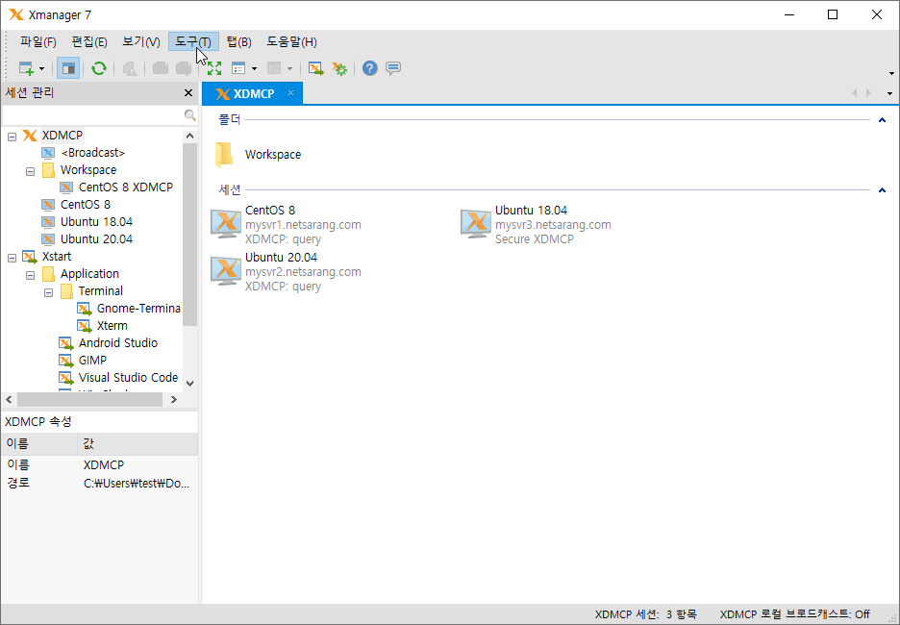The height and width of the screenshot is (625, 900).
Task: Select XDMCP root in session tree
Action: pos(62,136)
